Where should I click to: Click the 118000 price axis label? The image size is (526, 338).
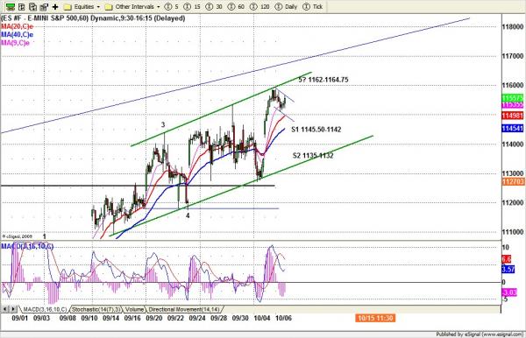[513, 27]
